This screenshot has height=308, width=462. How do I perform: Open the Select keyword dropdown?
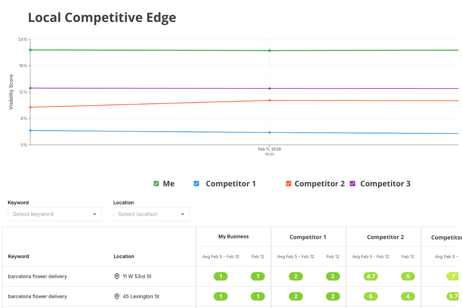[55, 214]
